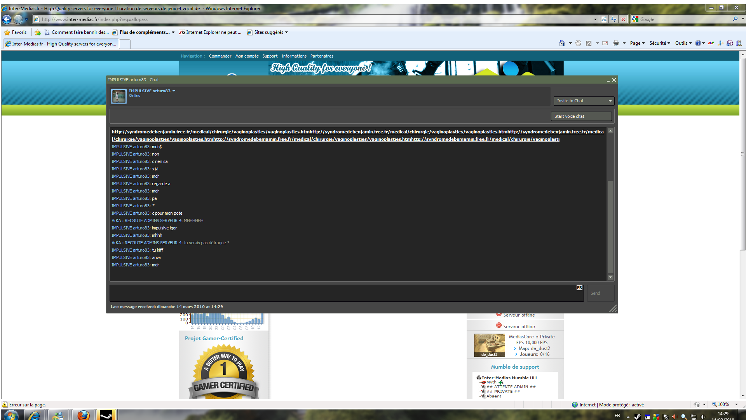Click the Windows Start orb

pyautogui.click(x=11, y=415)
